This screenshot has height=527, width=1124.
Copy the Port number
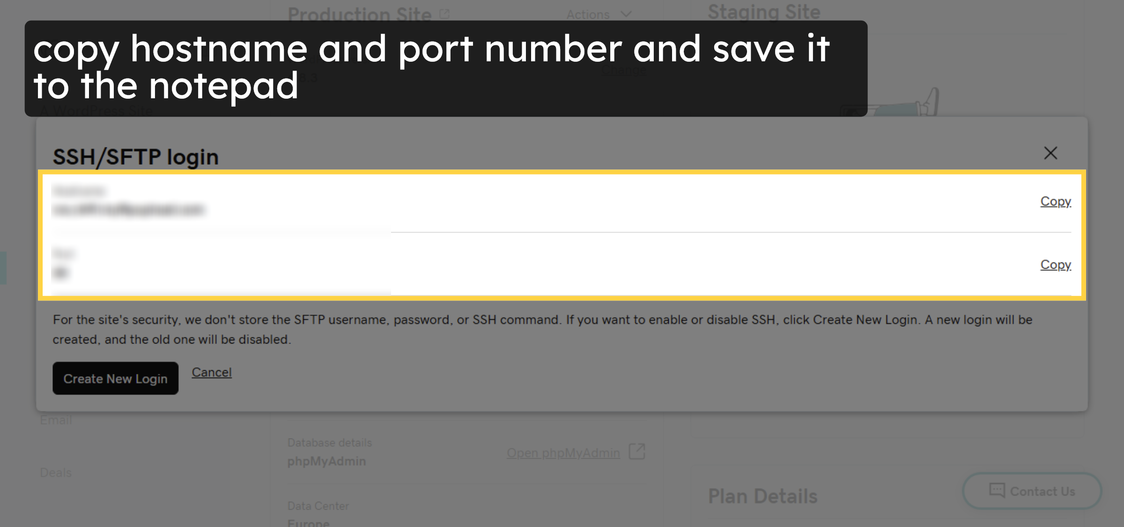[x=1055, y=264]
